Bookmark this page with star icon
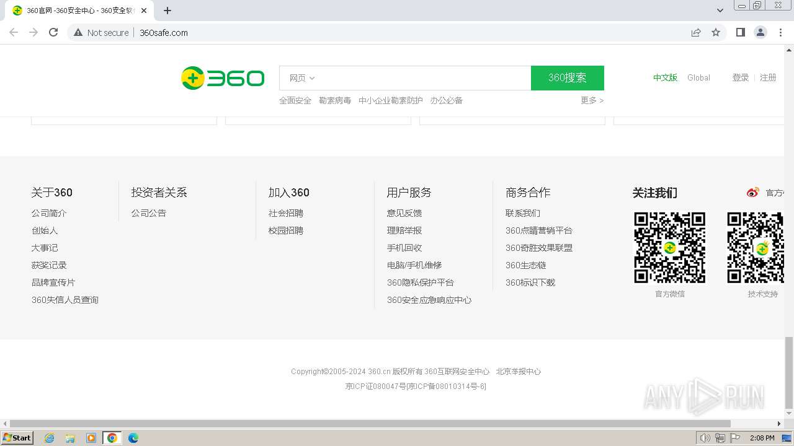Viewport: 794px width, 446px height. [x=716, y=32]
